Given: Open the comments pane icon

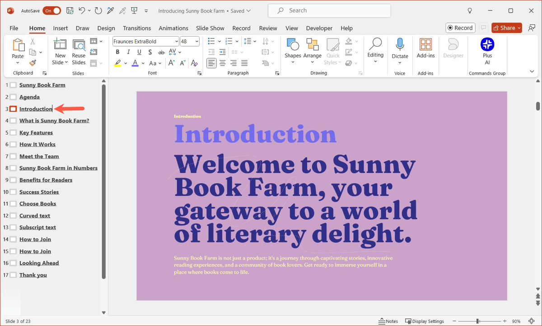Looking at the screenshot, I should pos(483,28).
